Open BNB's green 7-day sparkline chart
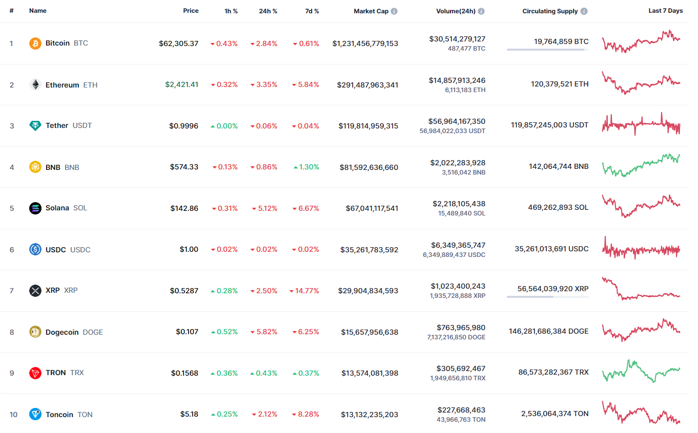Viewport: 698px width, 433px height. [x=641, y=165]
